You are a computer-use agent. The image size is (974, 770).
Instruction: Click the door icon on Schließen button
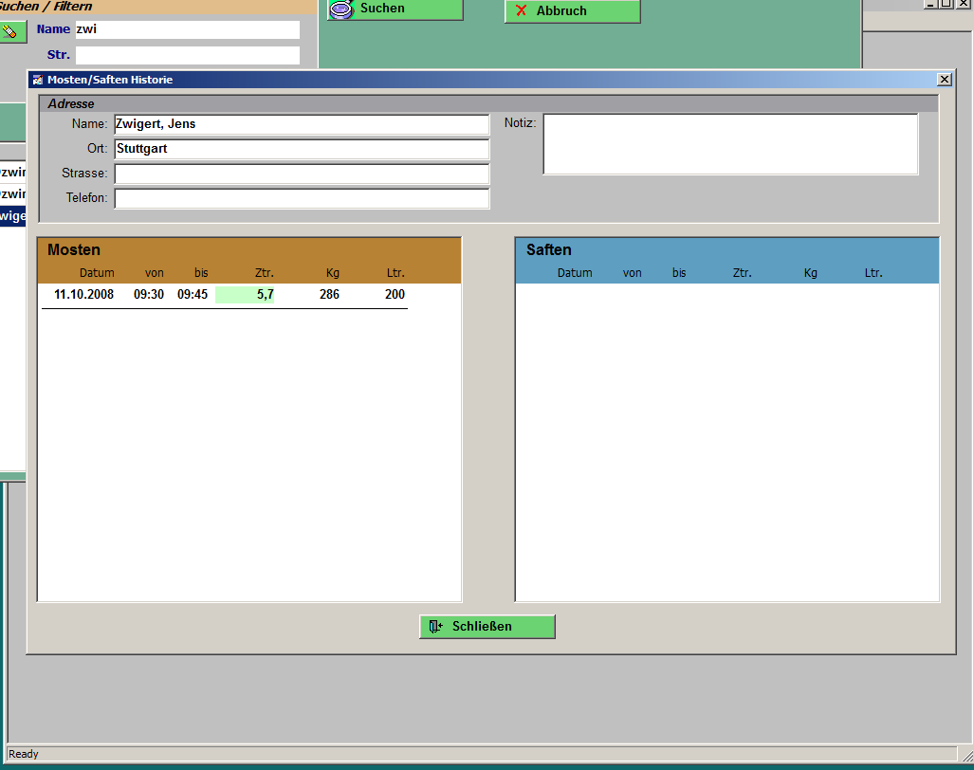(x=435, y=627)
